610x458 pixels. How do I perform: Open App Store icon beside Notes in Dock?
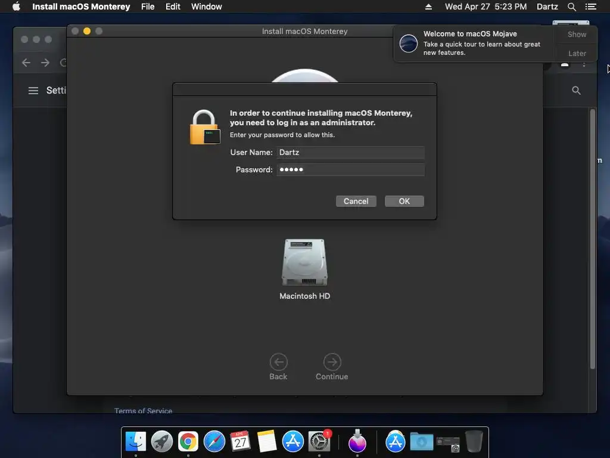click(292, 441)
